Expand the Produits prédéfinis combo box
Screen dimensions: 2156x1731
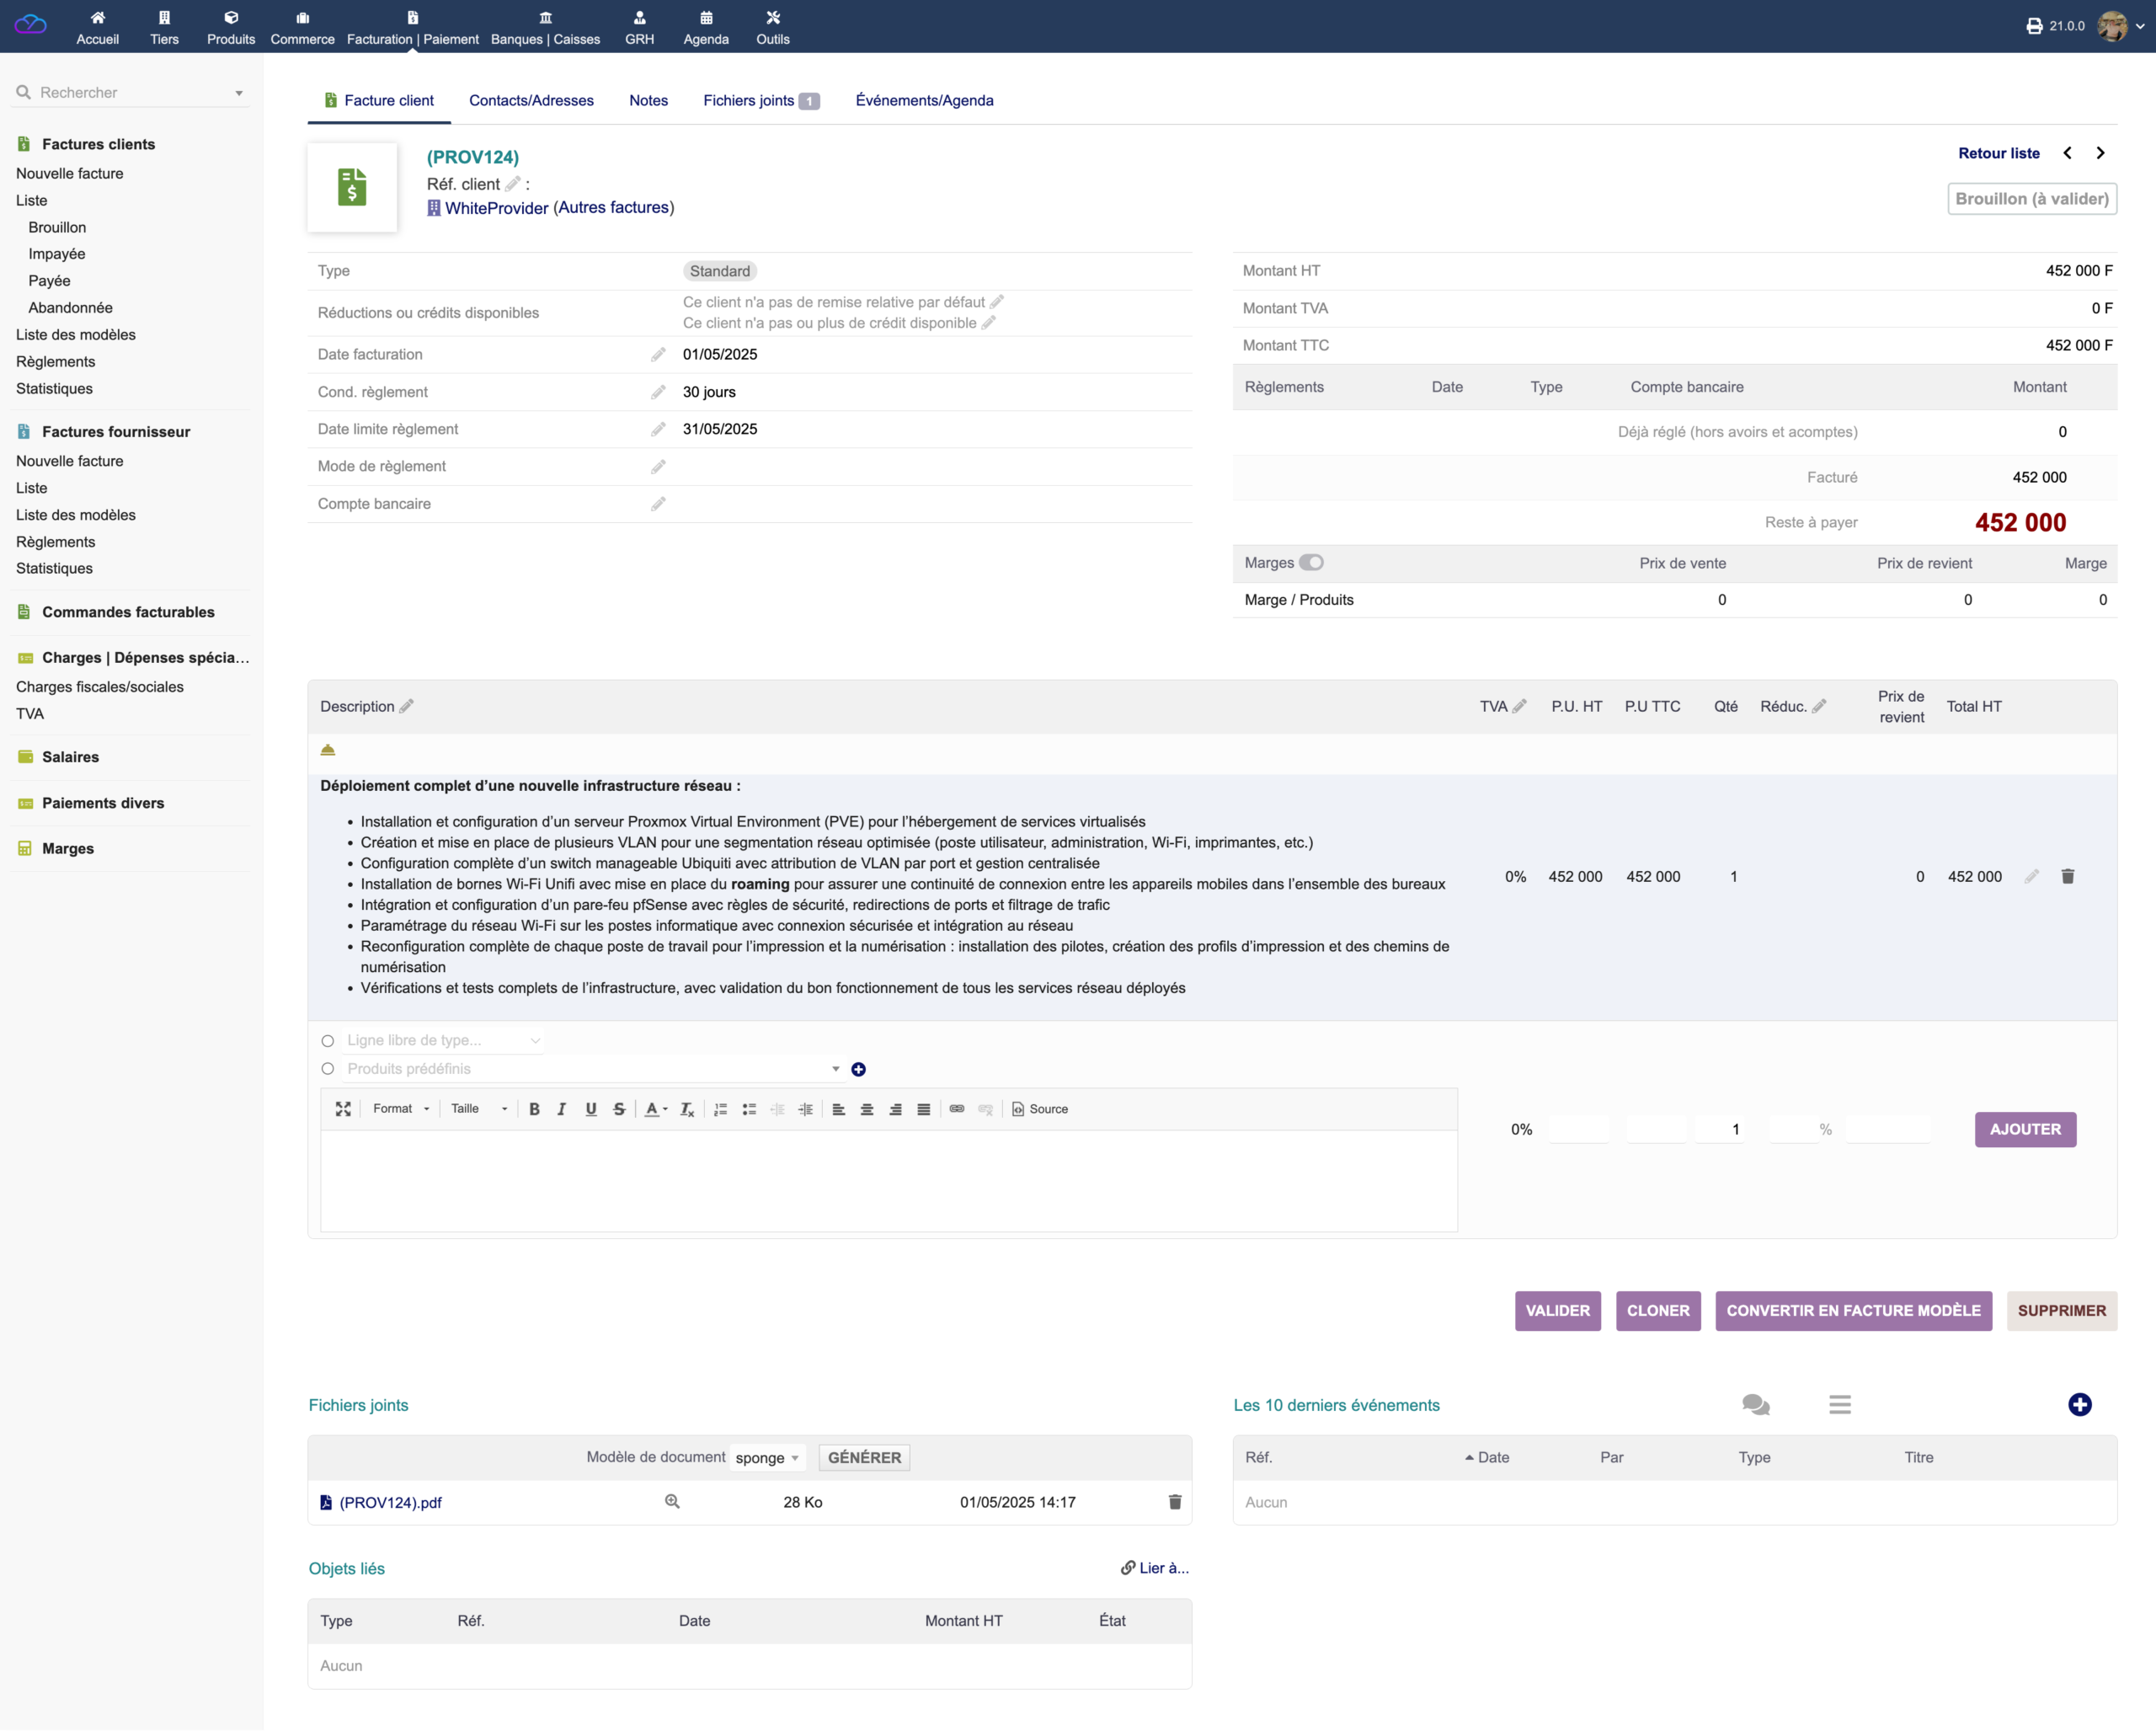click(594, 1069)
